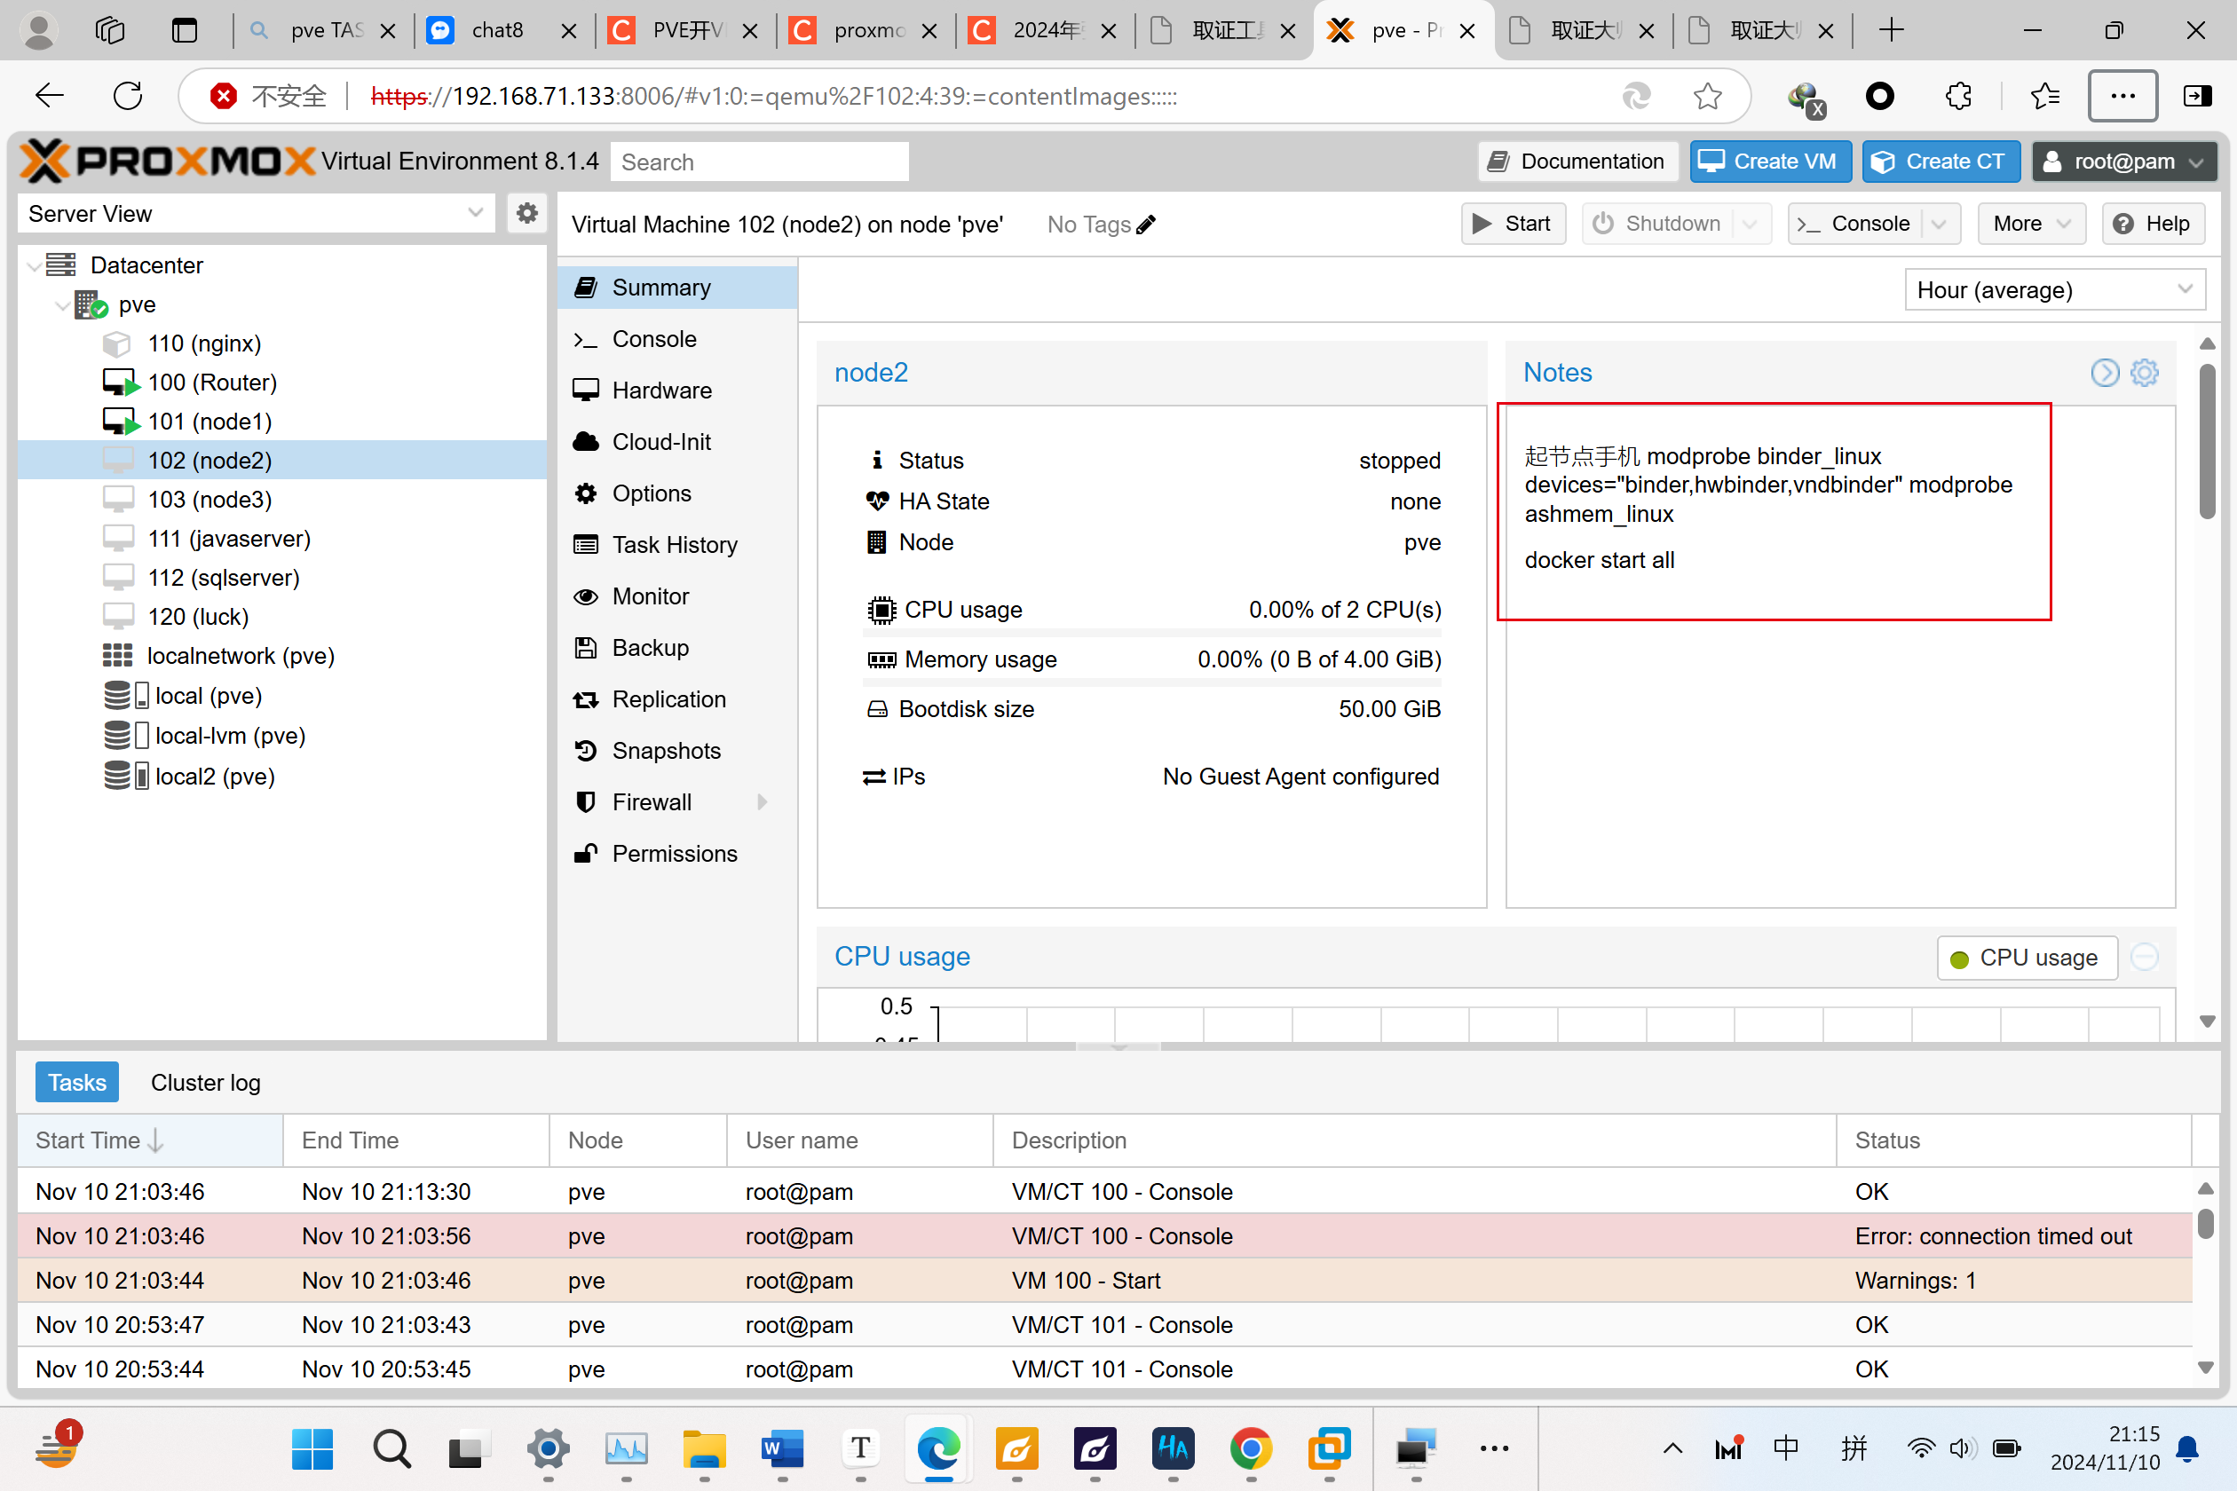2237x1491 pixels.
Task: Focus the Proxmox Search field
Action: coord(759,162)
